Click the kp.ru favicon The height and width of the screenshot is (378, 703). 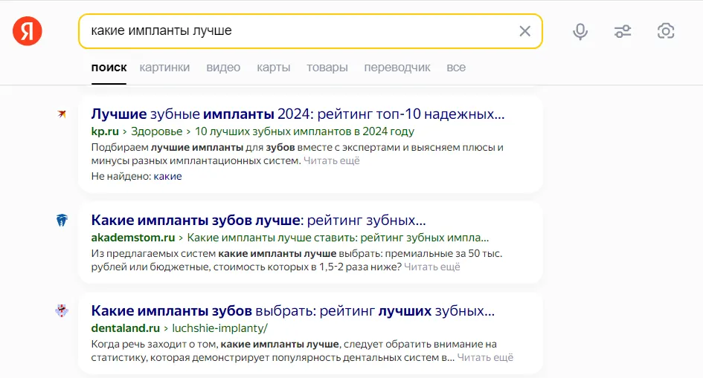pos(62,114)
